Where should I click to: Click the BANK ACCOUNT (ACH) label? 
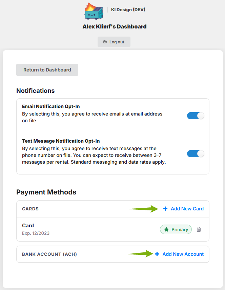pos(49,254)
